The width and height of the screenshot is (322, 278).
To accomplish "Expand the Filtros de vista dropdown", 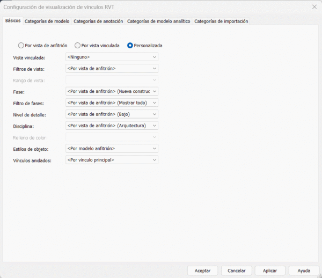I will 112,68.
